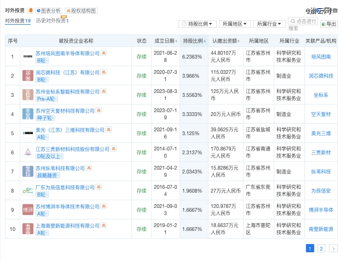Image resolution: width=341 pixels, height=261 pixels.
Task: Switch to 对外投资 19 tab
Action: [18, 21]
